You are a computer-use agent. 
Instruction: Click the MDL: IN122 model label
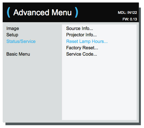127,13
